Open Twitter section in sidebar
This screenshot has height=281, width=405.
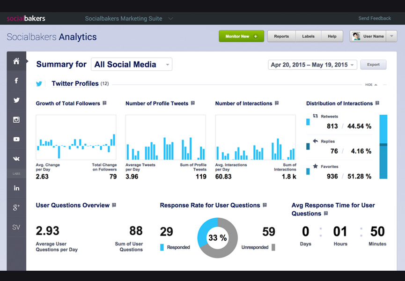point(16,100)
